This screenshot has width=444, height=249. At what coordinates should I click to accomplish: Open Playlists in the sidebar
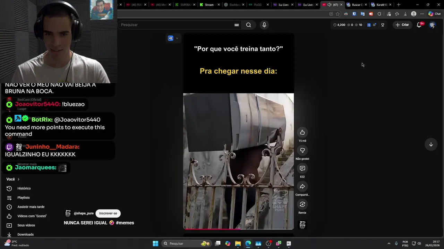pyautogui.click(x=24, y=197)
